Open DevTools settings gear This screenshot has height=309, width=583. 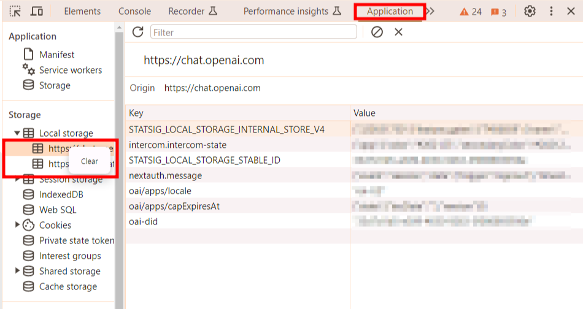[x=530, y=12]
